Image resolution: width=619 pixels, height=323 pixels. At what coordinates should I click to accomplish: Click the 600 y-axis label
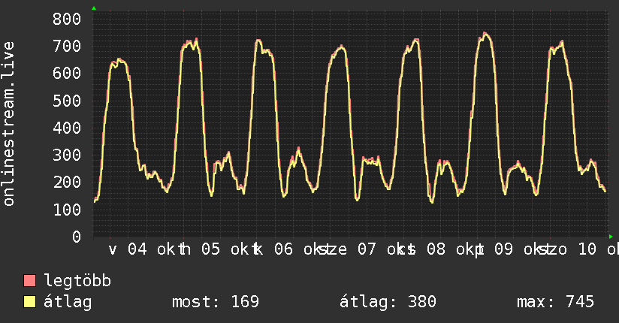click(67, 74)
